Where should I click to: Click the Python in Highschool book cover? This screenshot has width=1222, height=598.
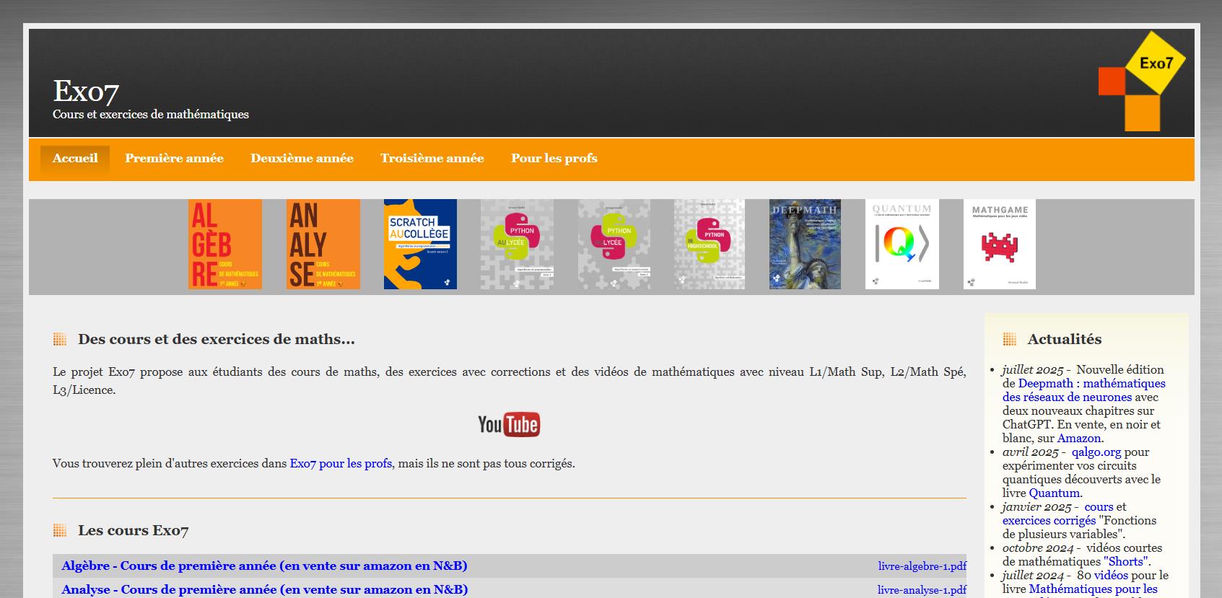pyautogui.click(x=709, y=245)
